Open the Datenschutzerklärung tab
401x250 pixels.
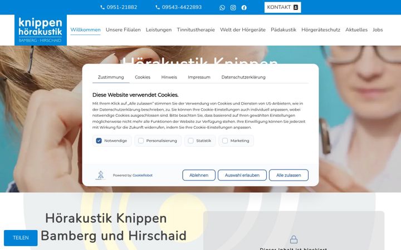(243, 77)
